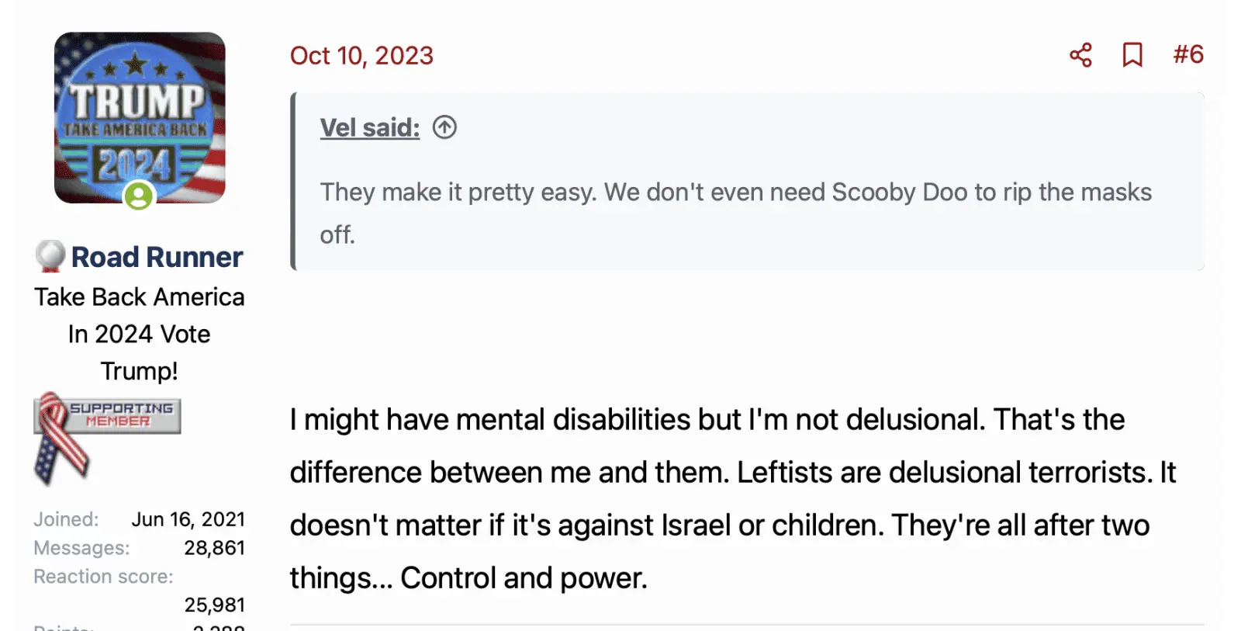This screenshot has height=631, width=1241.
Task: Click the 28,861 messages count
Action: (x=214, y=548)
